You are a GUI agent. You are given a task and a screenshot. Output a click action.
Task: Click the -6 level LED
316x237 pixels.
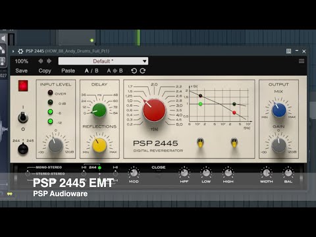(x=50, y=112)
